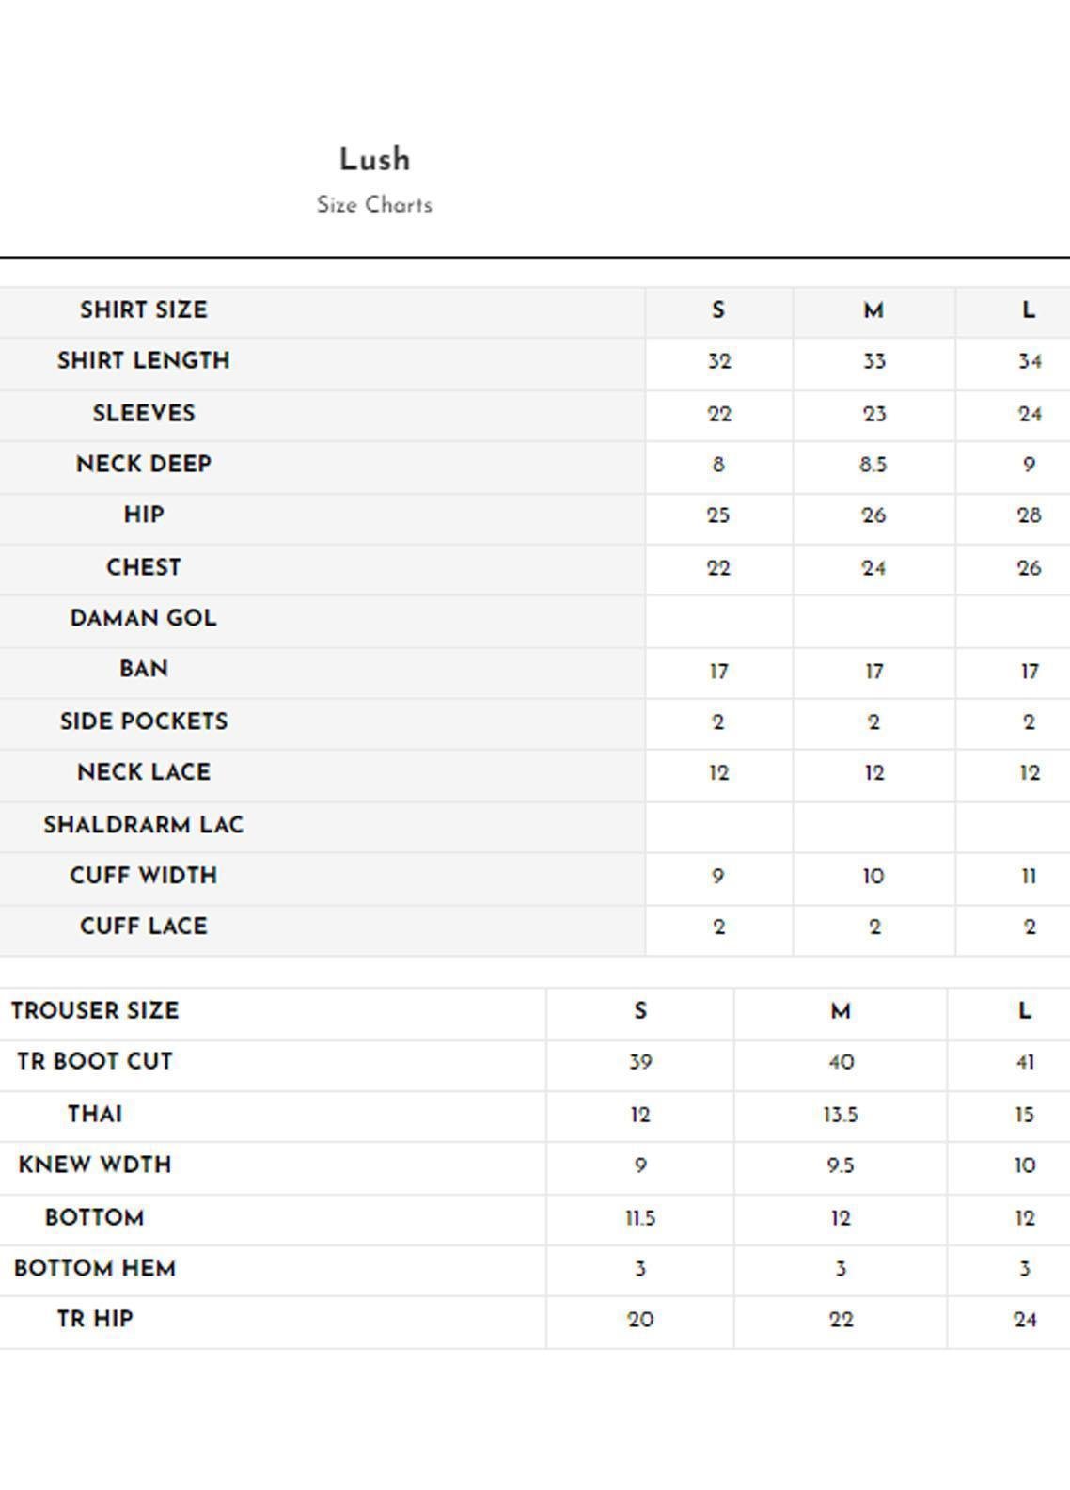
Task: Select the TR BOOT CUT small value 39
Action: (x=639, y=1062)
